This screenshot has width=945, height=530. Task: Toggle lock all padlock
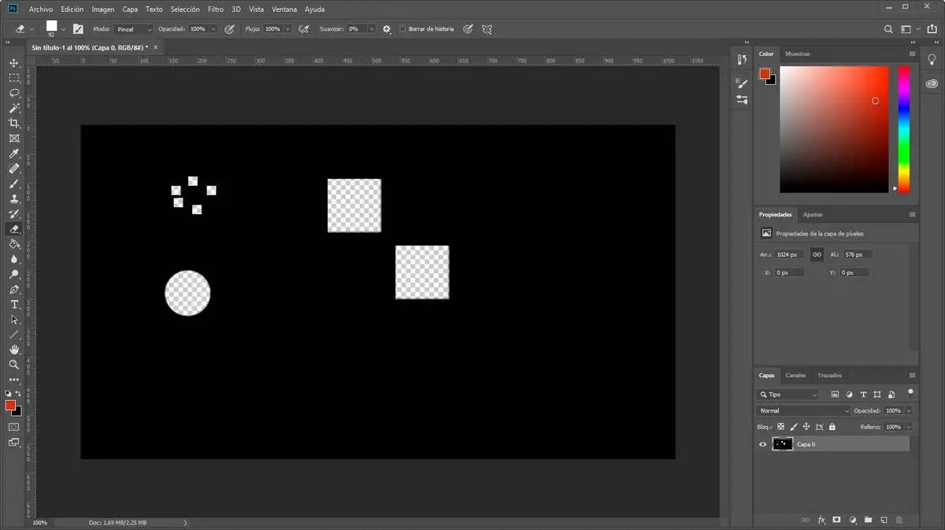832,427
